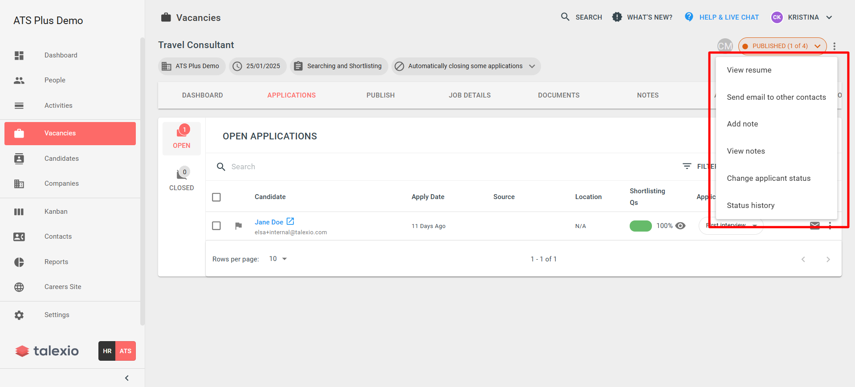Click the envelope email icon in Jane Doe row
Image resolution: width=855 pixels, height=387 pixels.
815,226
